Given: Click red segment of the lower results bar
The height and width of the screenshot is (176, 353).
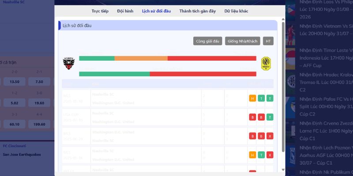Looking at the screenshot, I should tap(203, 74).
